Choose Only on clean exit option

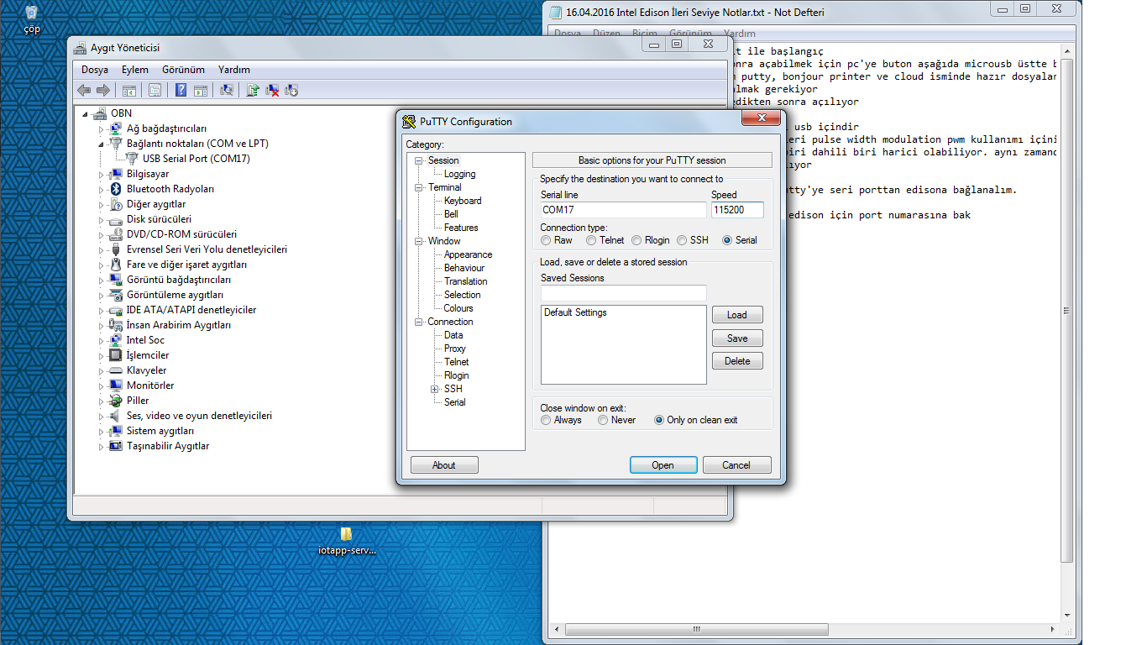tap(659, 420)
